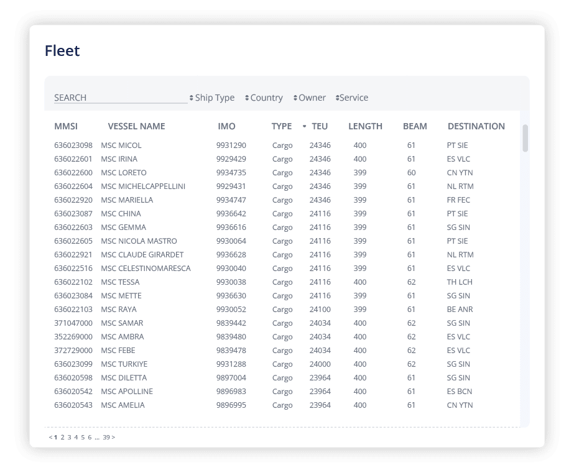Click destination ES BCN
This screenshot has height=473, width=574.
click(x=460, y=392)
